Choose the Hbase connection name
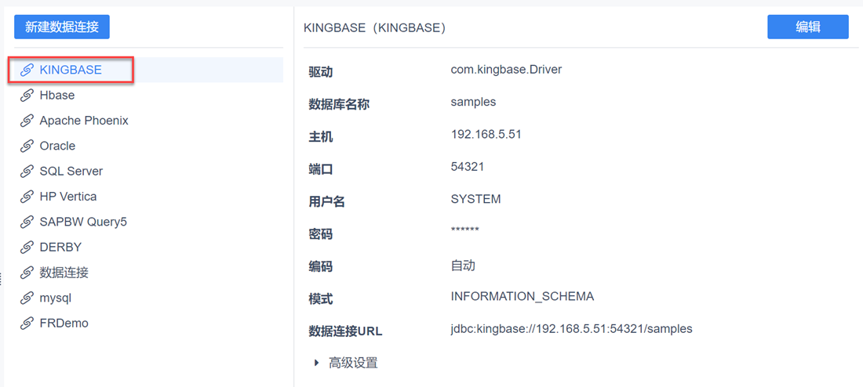Image resolution: width=863 pixels, height=387 pixels. tap(57, 96)
